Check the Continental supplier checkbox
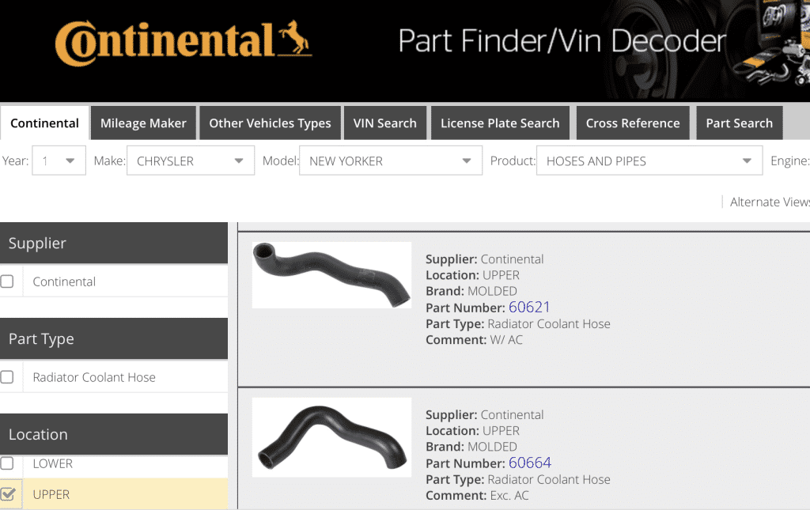Viewport: 810px width, 510px height. (7, 281)
